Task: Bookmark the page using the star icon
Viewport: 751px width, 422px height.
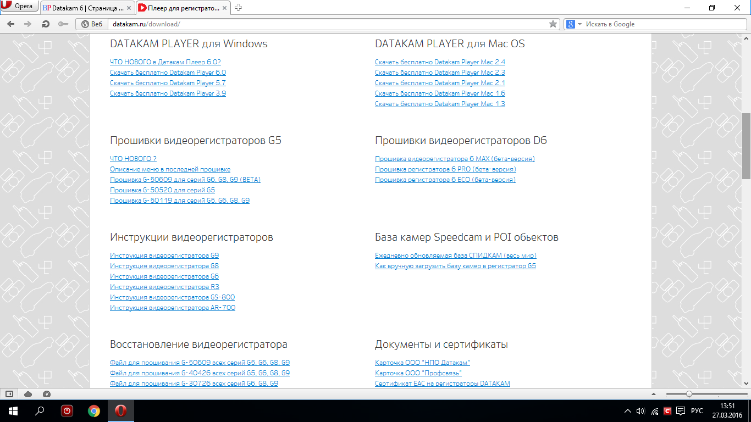Action: (553, 24)
